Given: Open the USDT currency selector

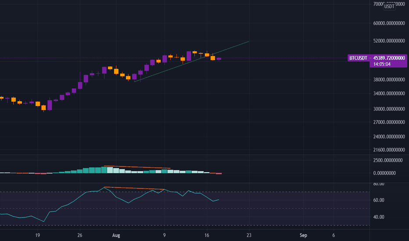Looking at the screenshot, I should pos(389,6).
